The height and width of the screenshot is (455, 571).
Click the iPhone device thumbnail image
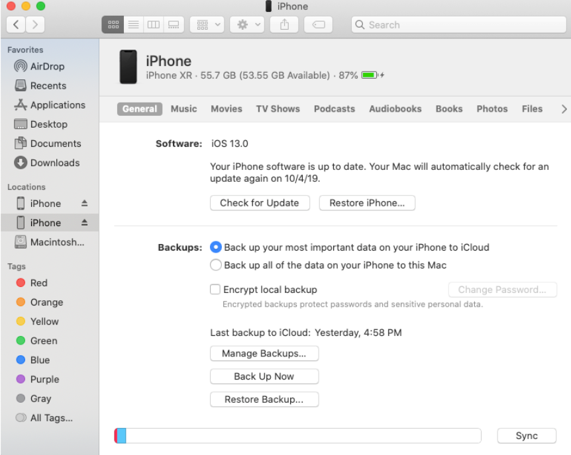coord(129,67)
